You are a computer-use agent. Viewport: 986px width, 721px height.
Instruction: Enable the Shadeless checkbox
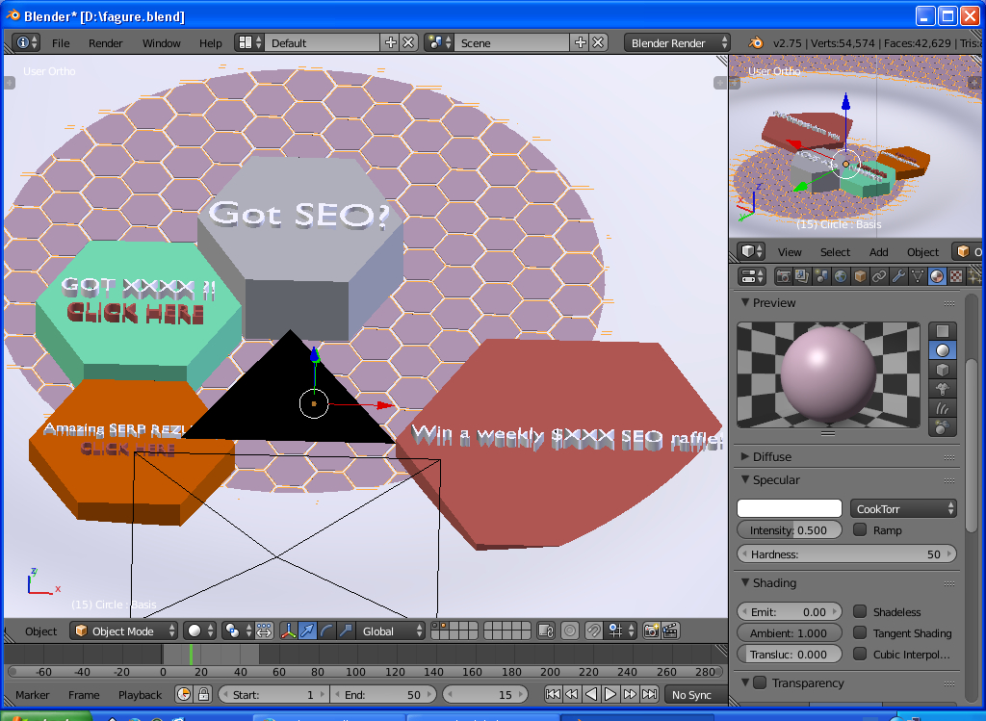click(860, 612)
